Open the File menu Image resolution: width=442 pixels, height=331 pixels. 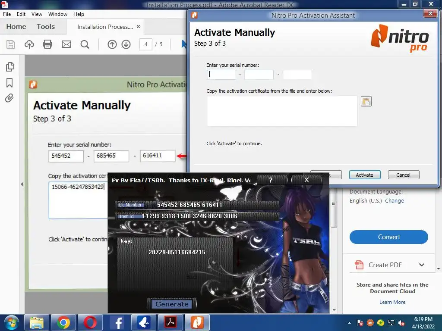pyautogui.click(x=7, y=14)
